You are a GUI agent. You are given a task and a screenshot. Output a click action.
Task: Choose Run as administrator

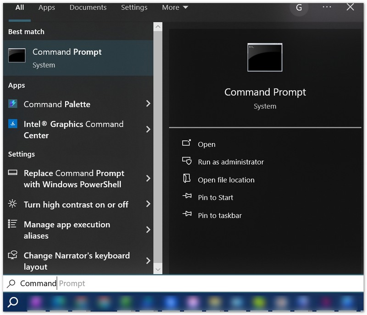231,162
